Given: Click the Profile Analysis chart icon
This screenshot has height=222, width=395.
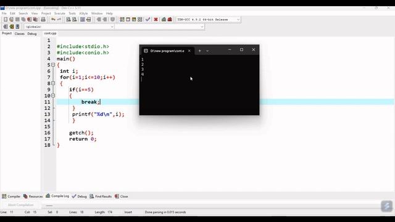Looking at the screenshot, I should pos(164,19).
